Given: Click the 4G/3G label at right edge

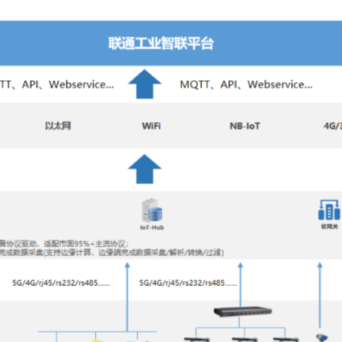Looking at the screenshot, I should coord(333,126).
